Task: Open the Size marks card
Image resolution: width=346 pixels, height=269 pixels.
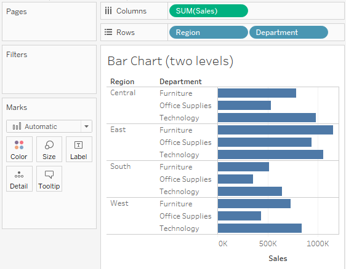Action: click(49, 149)
